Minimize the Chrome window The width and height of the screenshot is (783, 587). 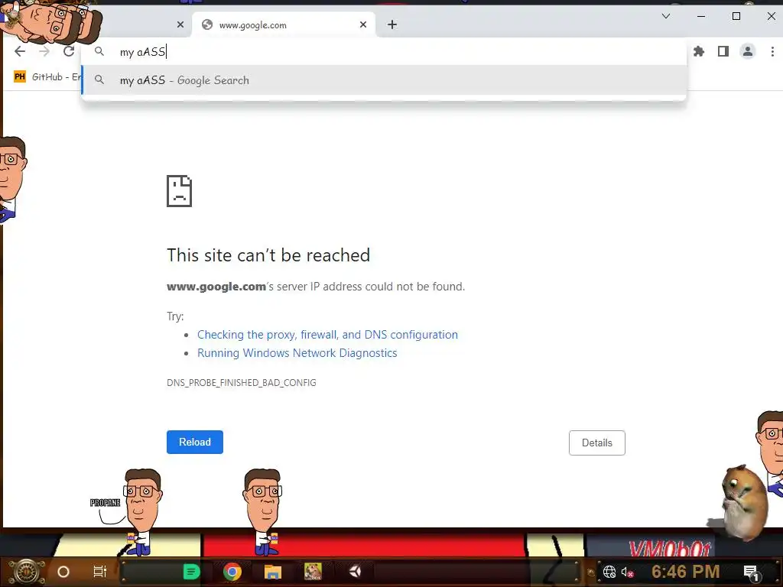point(701,16)
